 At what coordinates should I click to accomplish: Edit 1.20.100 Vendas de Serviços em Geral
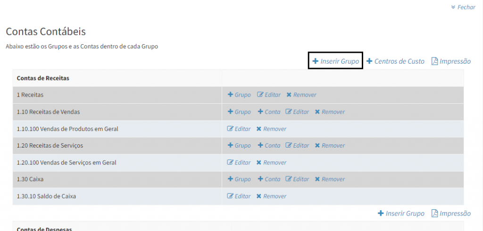239,163
